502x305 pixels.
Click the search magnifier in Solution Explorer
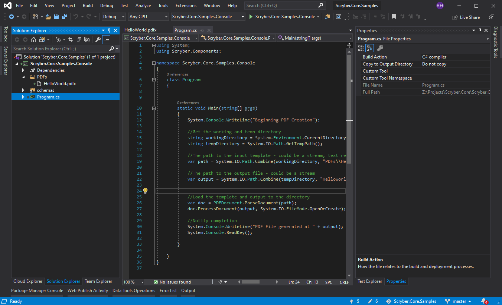tap(112, 49)
